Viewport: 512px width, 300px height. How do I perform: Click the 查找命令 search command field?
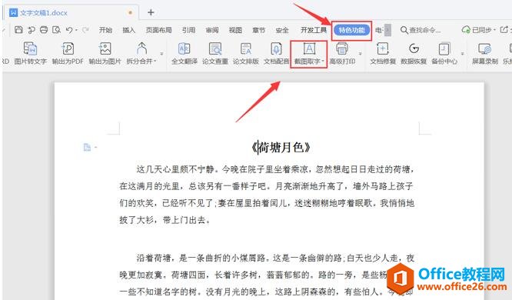[421, 30]
